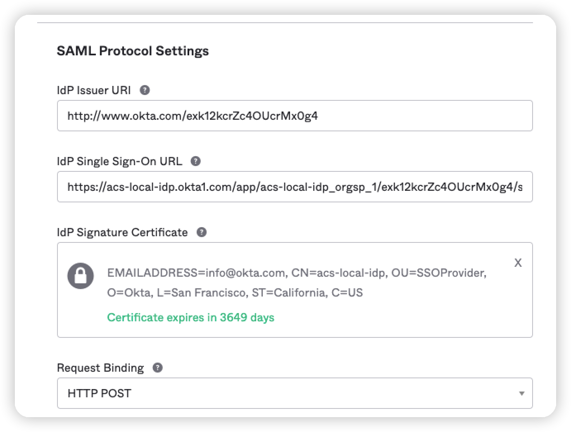Open help tooltip for IdP Signature Certificate

click(x=201, y=232)
